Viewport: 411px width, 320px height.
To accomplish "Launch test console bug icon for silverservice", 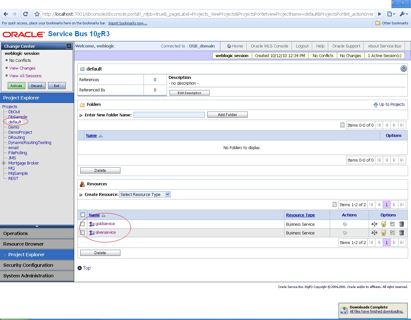I will (x=345, y=233).
